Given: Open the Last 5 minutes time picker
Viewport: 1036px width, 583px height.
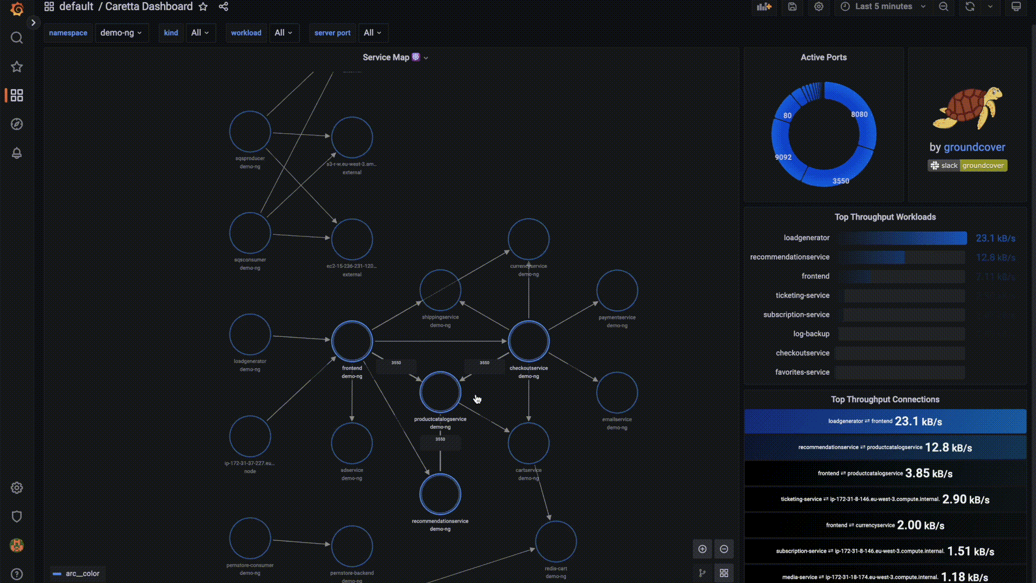Looking at the screenshot, I should coord(883,6).
